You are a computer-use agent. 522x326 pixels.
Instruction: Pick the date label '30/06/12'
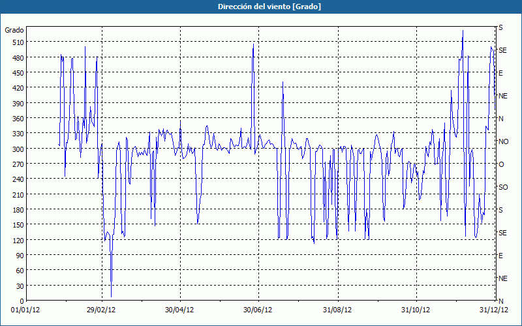pos(258,310)
